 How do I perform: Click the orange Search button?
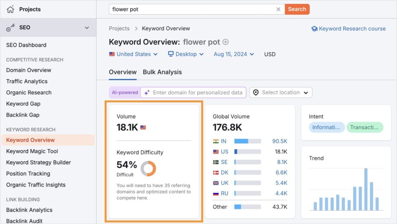pyautogui.click(x=297, y=9)
